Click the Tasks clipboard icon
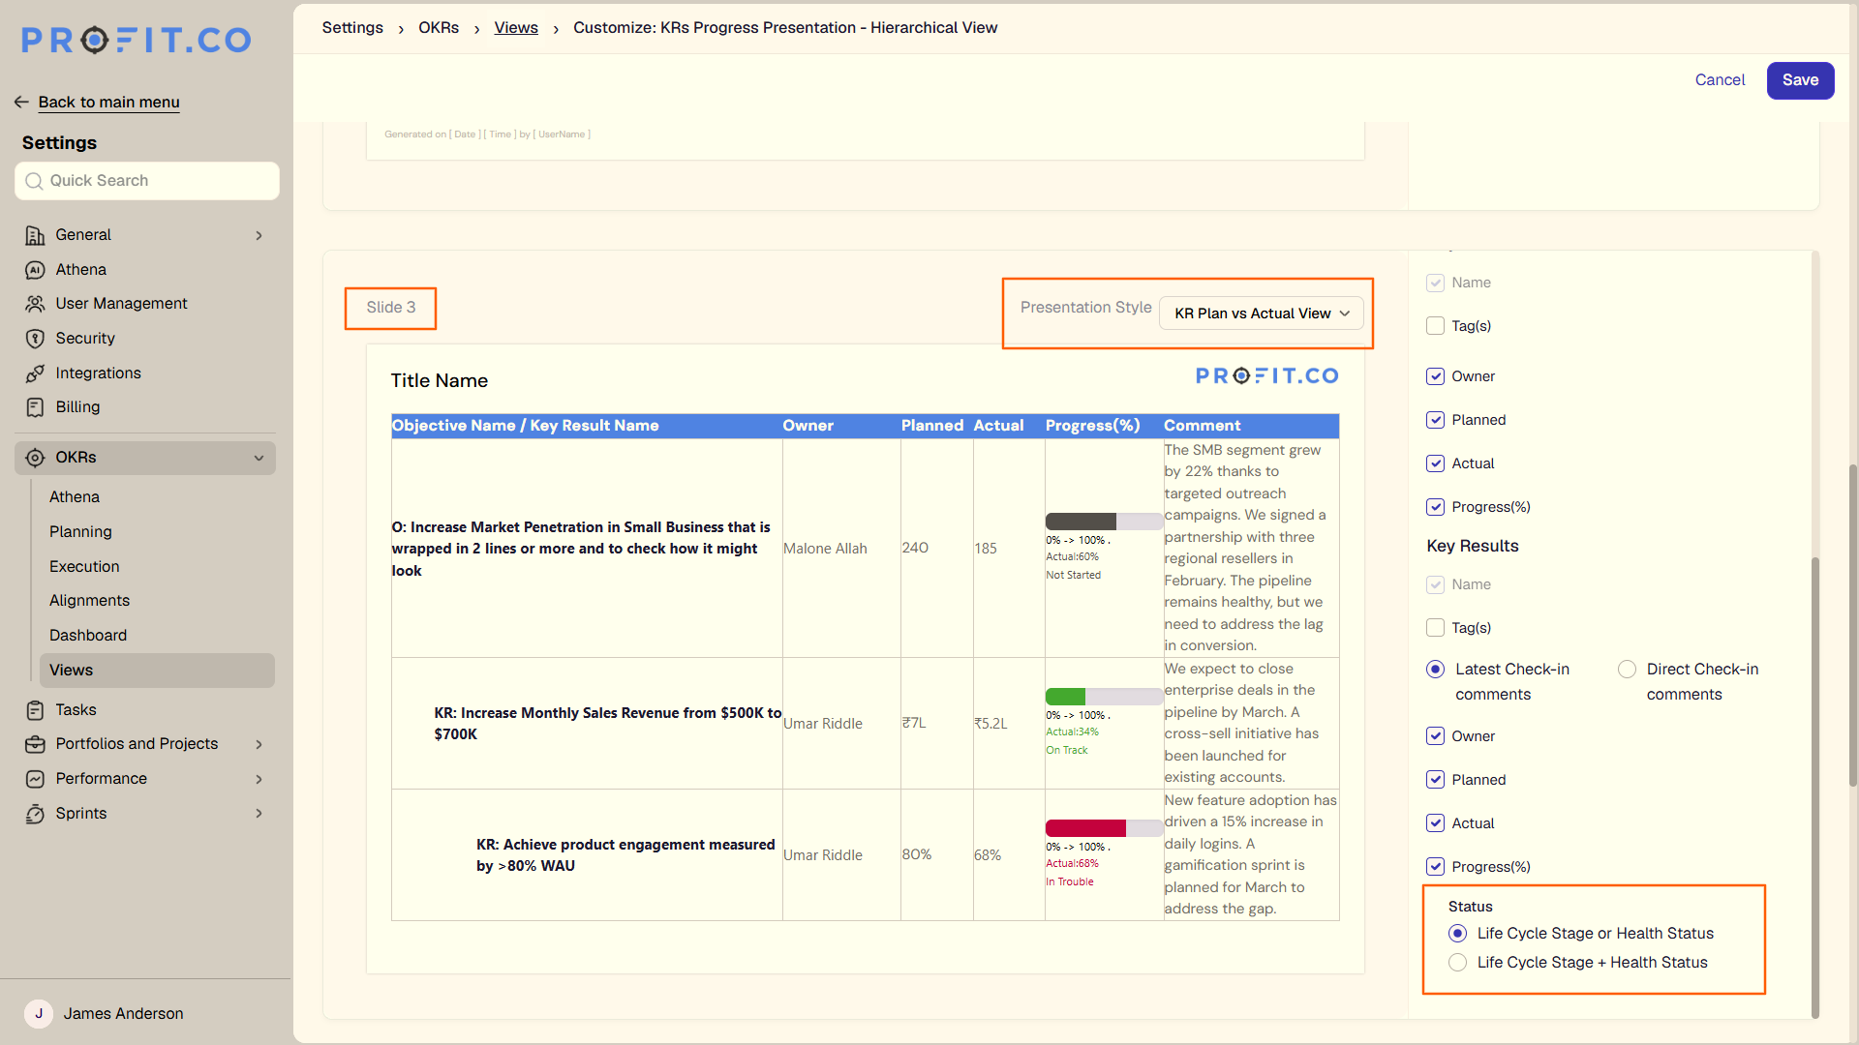The image size is (1859, 1045). pos(35,710)
